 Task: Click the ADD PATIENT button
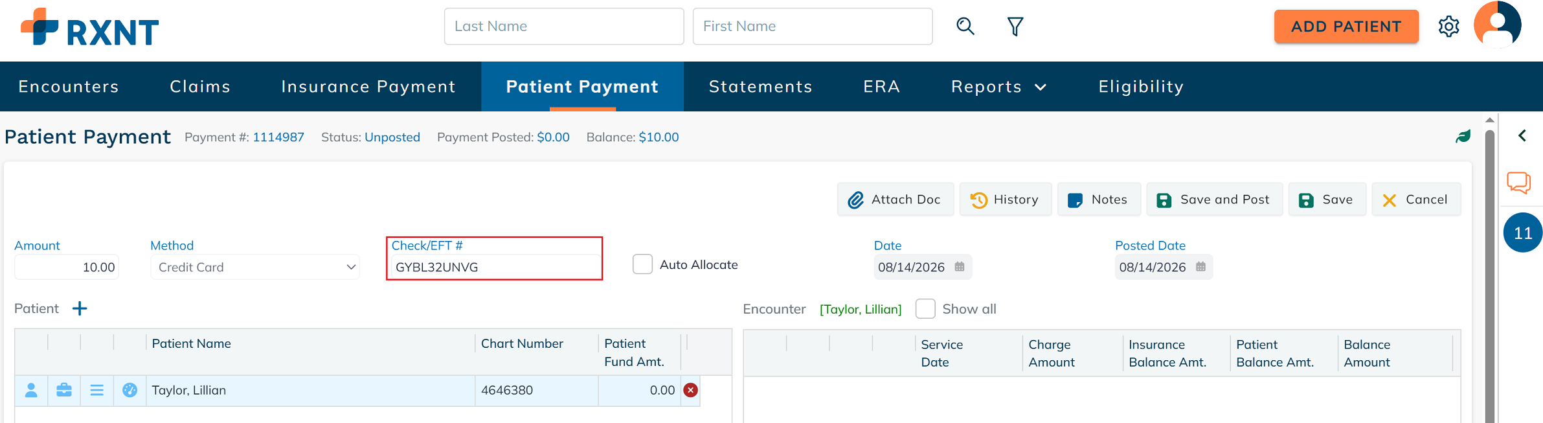(1346, 27)
